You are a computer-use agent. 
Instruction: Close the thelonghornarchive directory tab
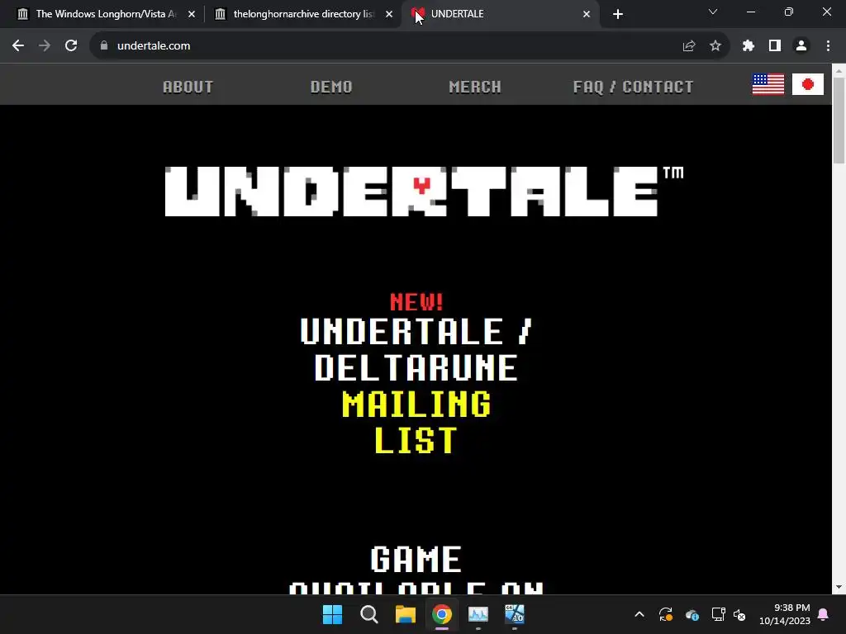point(389,14)
